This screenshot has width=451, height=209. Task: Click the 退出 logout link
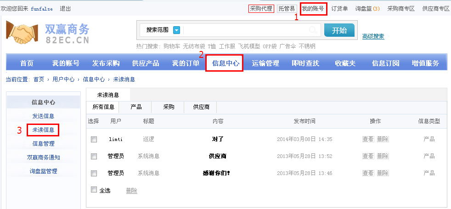65,9
